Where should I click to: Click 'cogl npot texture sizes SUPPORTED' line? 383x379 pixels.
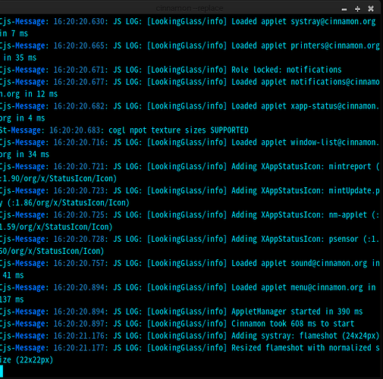pyautogui.click(x=178, y=130)
